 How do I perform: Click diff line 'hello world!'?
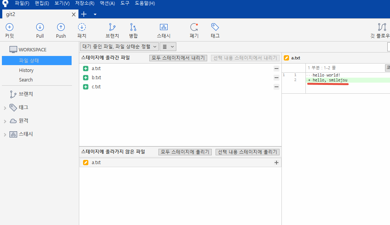coord(326,75)
